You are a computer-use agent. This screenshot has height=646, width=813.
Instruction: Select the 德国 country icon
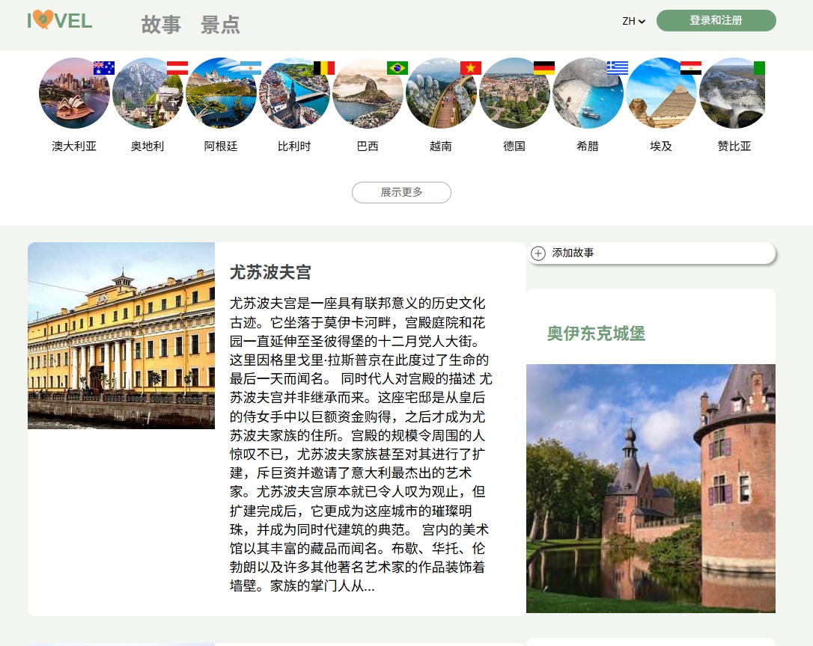(x=514, y=93)
